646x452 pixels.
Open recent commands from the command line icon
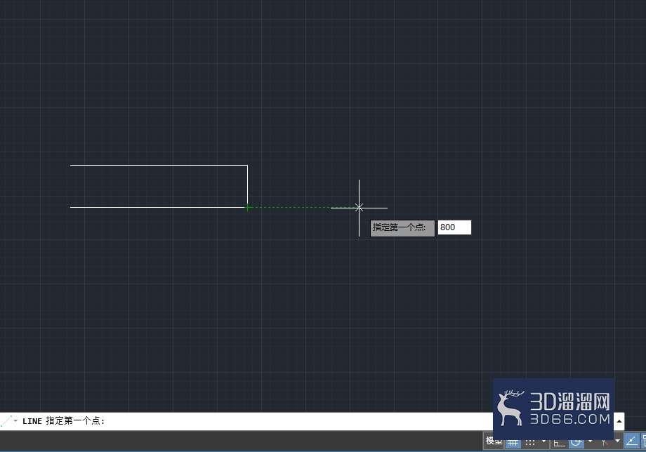click(x=9, y=421)
